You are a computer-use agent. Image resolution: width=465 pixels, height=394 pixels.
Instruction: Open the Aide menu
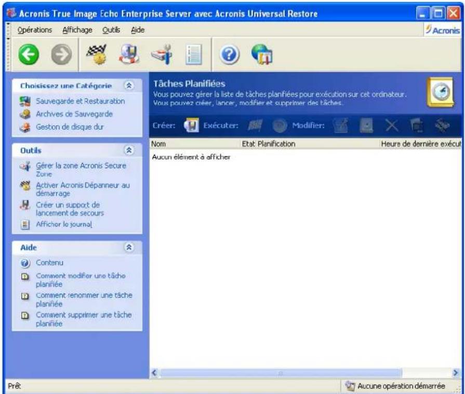(x=138, y=30)
